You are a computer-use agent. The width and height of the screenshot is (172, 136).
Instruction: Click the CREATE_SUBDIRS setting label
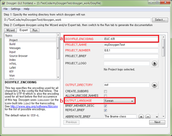[77, 92]
